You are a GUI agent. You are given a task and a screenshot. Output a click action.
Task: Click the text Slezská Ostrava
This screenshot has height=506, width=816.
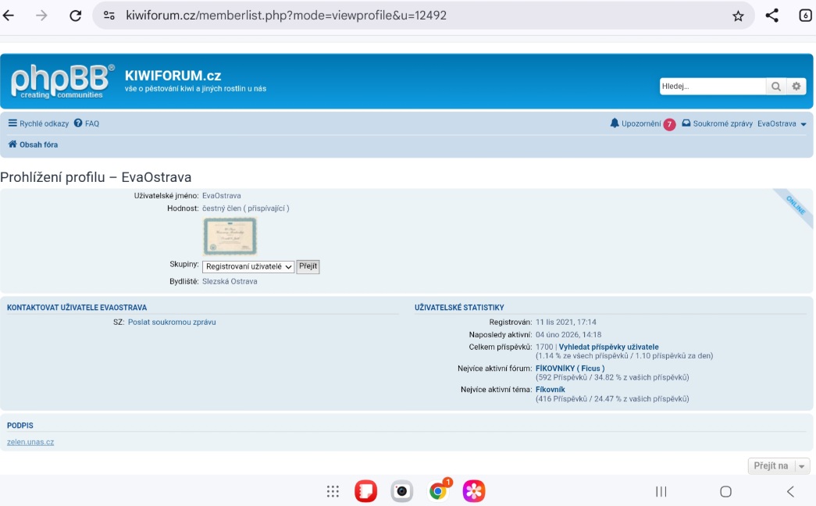tap(230, 282)
